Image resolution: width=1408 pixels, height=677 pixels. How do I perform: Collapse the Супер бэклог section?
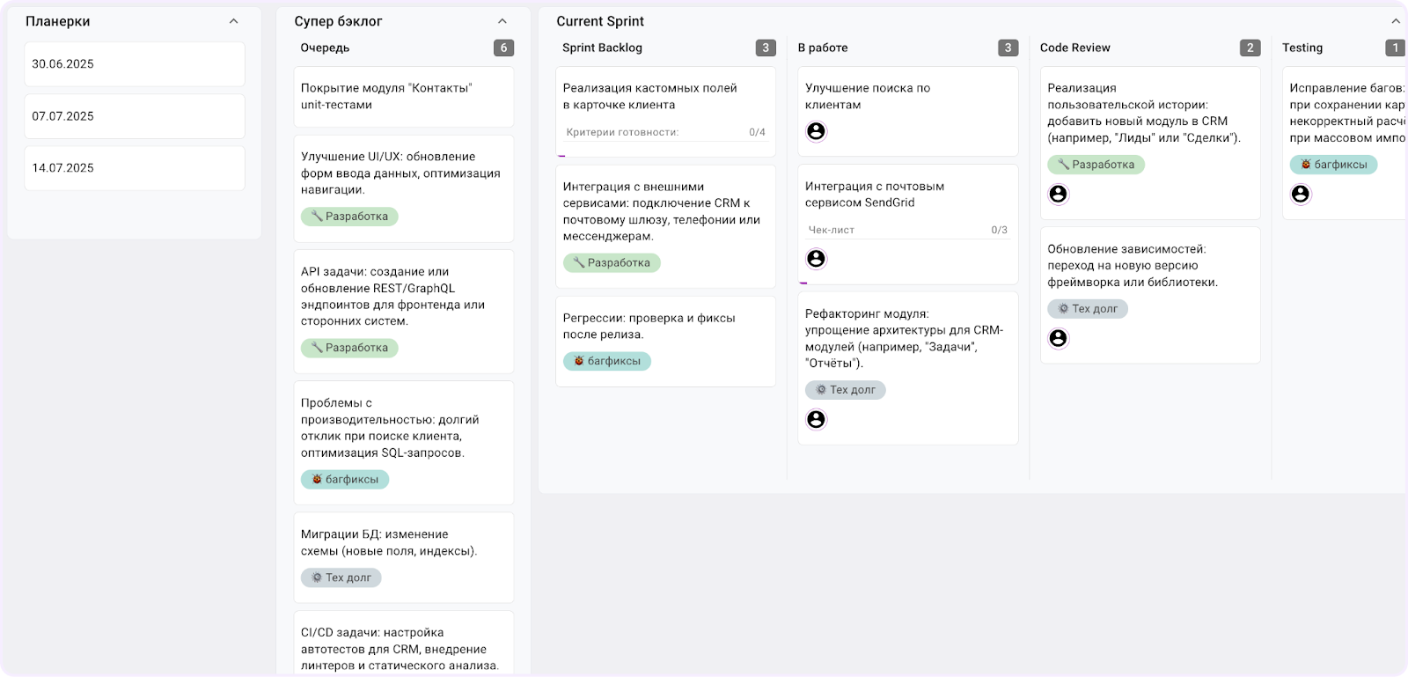point(502,21)
